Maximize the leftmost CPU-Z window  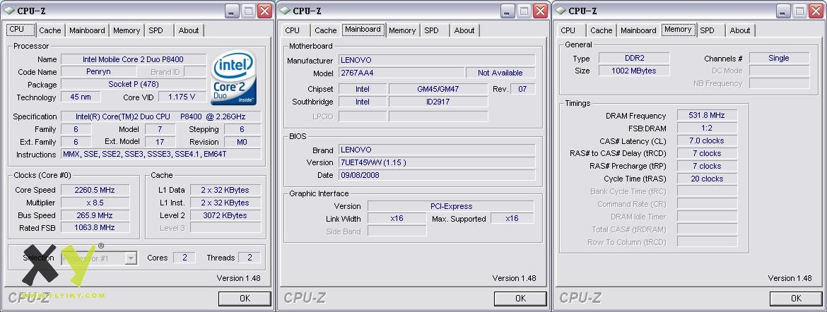coord(248,11)
